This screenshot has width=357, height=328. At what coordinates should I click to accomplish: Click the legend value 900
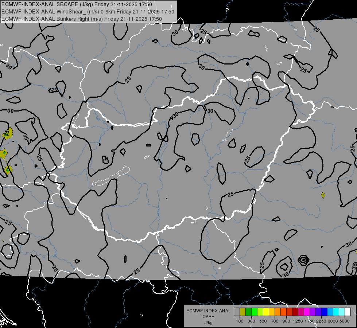pos(286,321)
